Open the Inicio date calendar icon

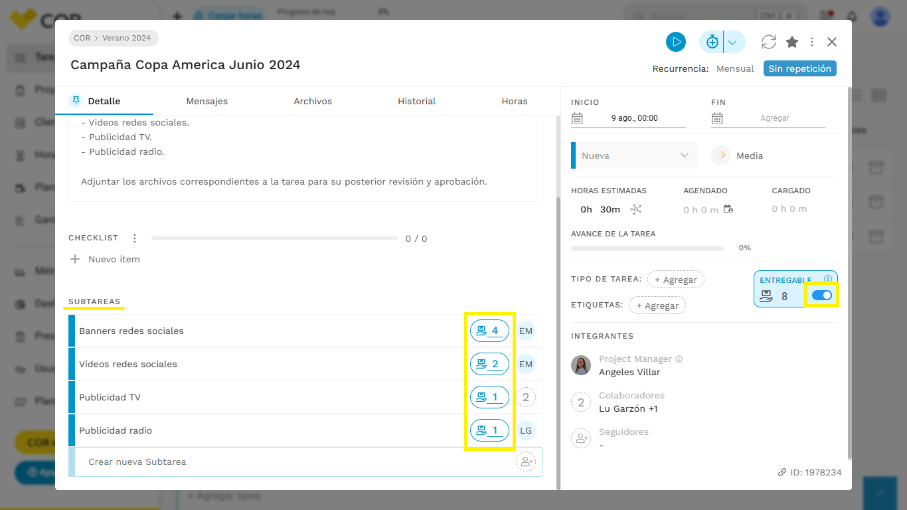pyautogui.click(x=577, y=118)
